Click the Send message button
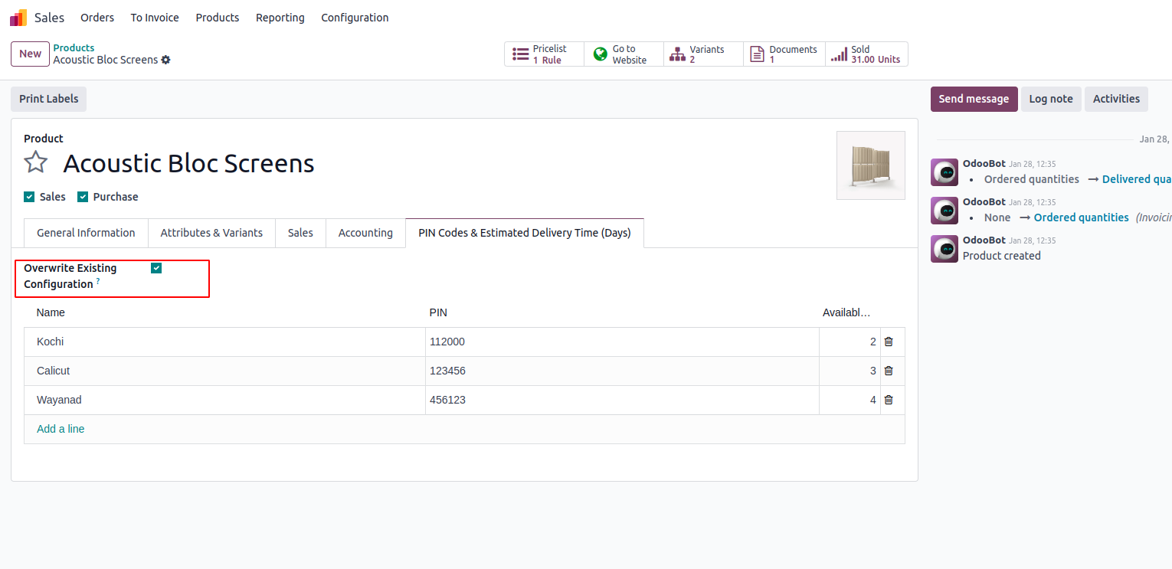Screen dimensions: 1172x569 coord(974,99)
